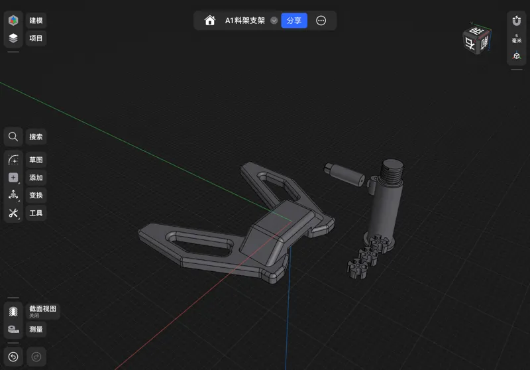Toggle the 截面视图 section view
Image resolution: width=530 pixels, height=370 pixels.
(x=13, y=311)
